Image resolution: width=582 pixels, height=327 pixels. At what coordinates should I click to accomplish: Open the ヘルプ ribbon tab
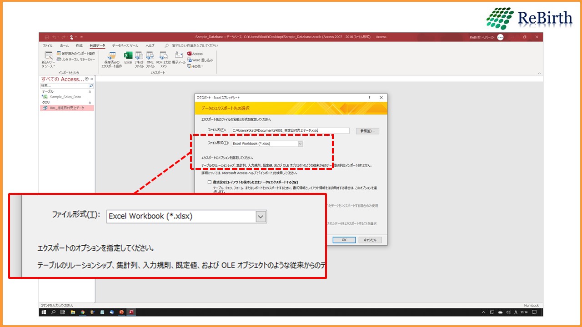(x=150, y=45)
